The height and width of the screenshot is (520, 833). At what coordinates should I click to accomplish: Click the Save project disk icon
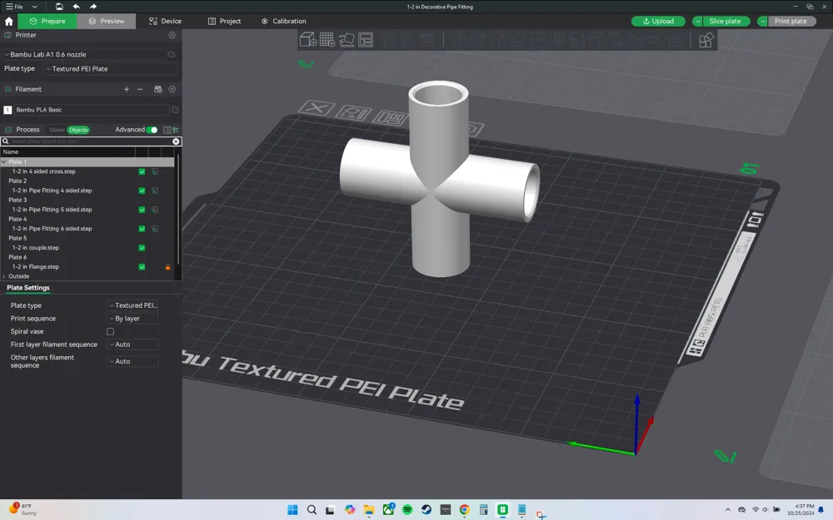(59, 7)
